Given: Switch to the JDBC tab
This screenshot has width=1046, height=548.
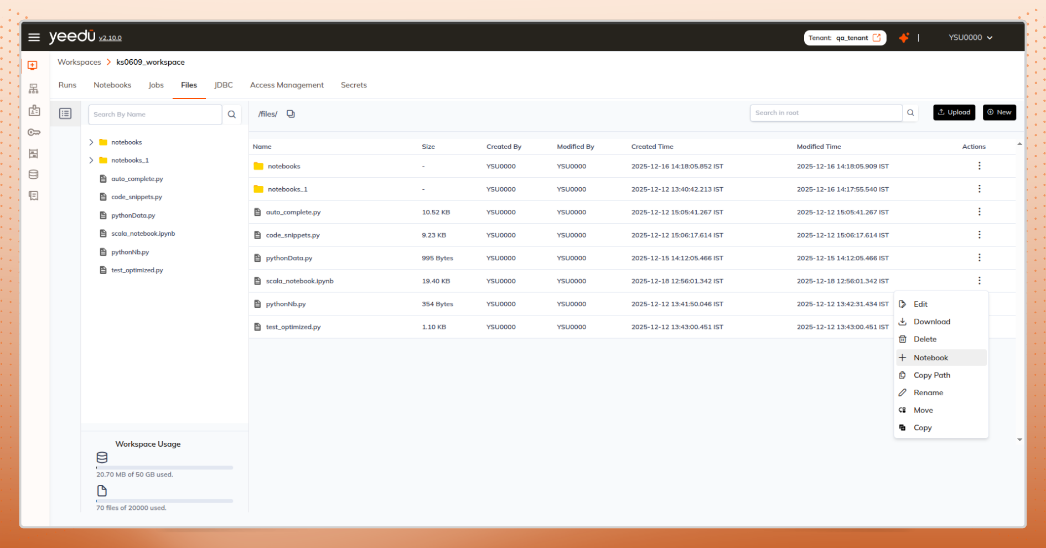Looking at the screenshot, I should [224, 85].
